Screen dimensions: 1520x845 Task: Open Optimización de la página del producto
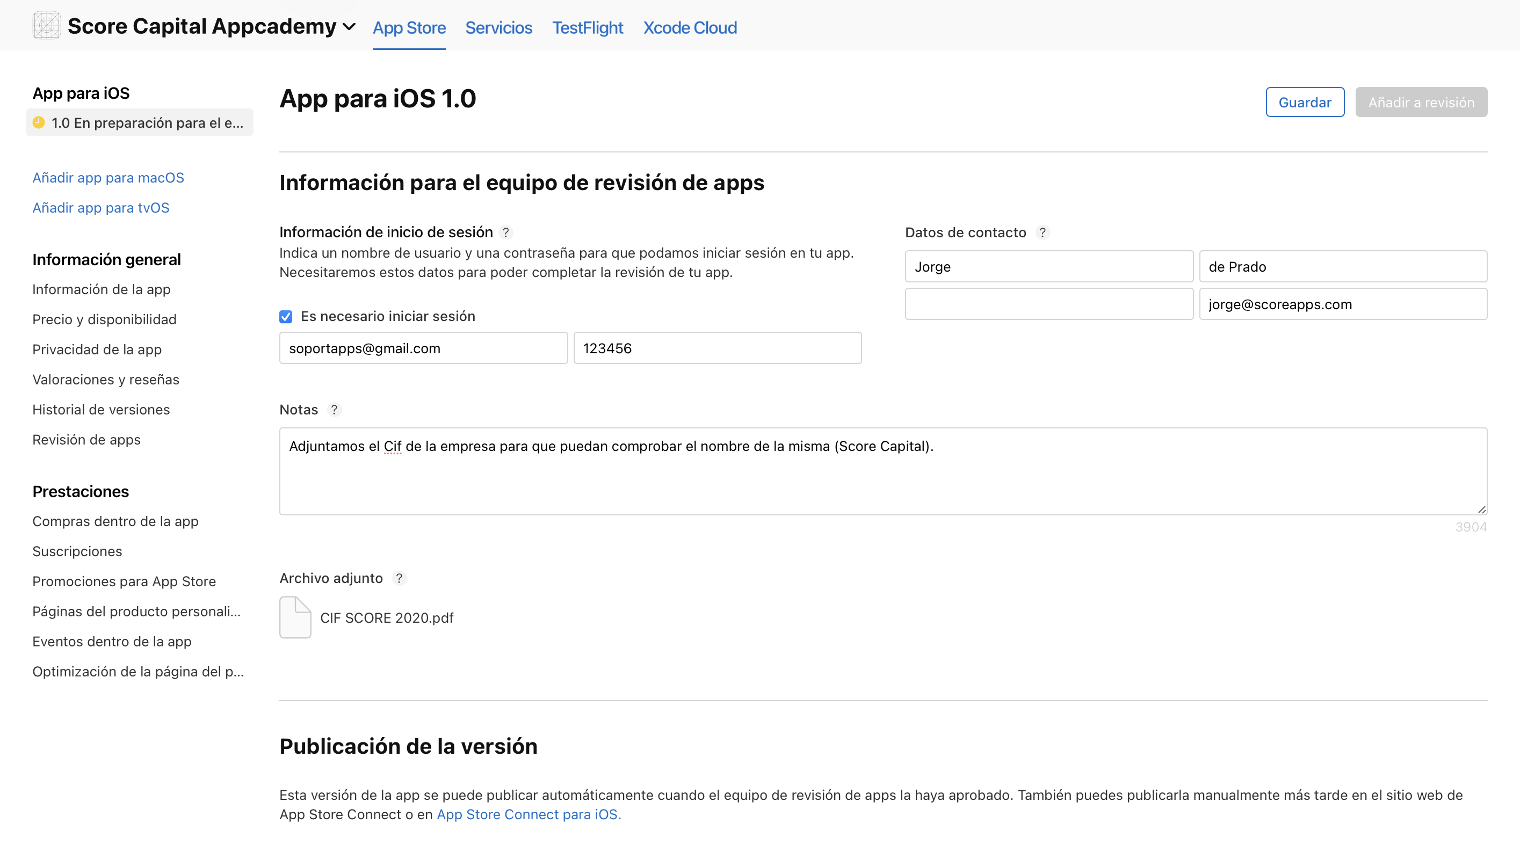click(x=138, y=672)
